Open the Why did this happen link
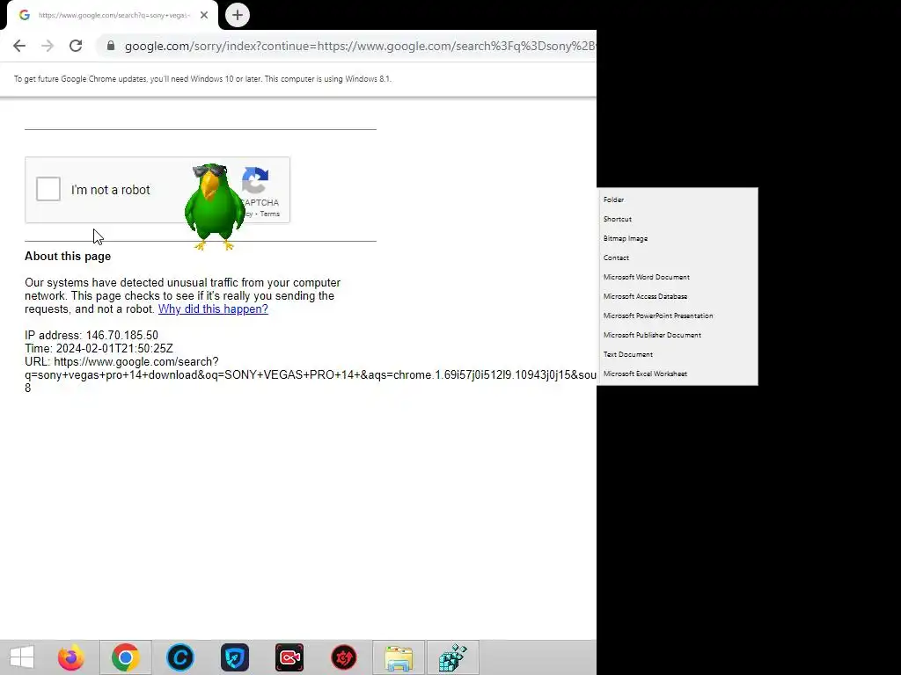This screenshot has height=675, width=901. point(213,308)
